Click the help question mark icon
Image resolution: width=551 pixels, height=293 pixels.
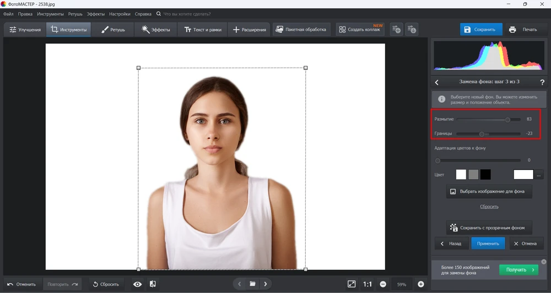point(542,82)
